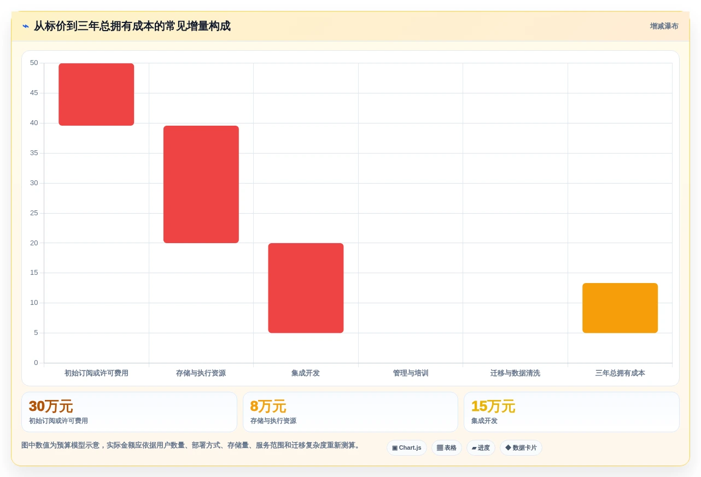Viewport: 701px width, 477px height.
Task: Click the Chart.js tag chip
Action: pyautogui.click(x=406, y=448)
